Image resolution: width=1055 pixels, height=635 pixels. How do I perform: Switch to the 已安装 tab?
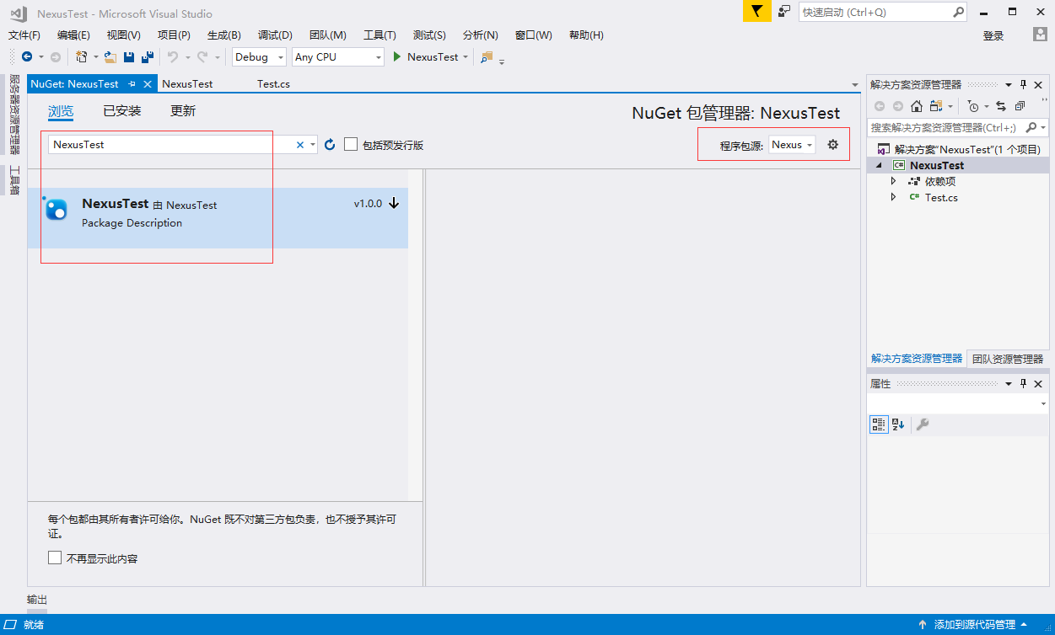(x=122, y=111)
